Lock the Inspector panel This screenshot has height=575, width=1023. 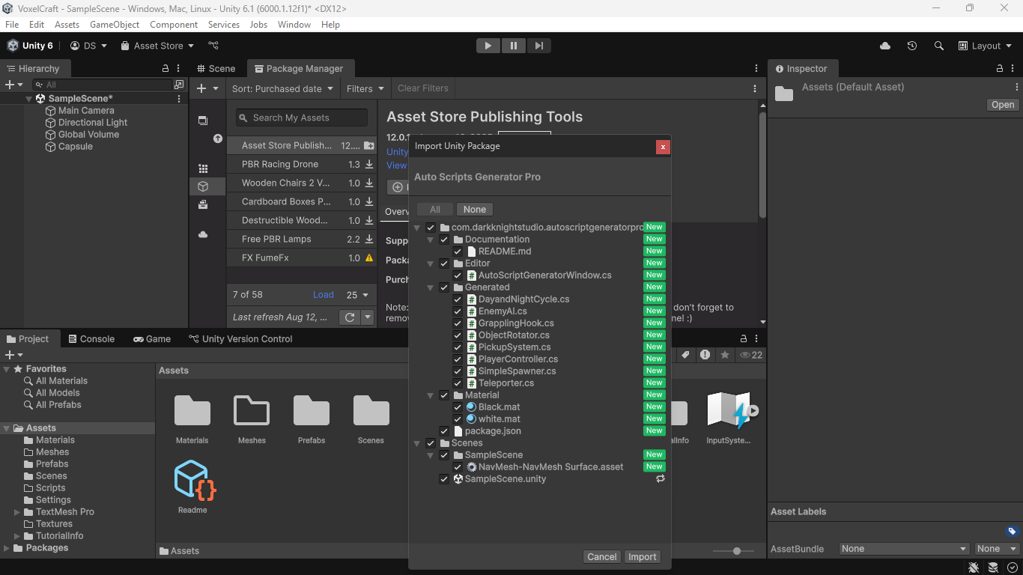coord(1001,68)
